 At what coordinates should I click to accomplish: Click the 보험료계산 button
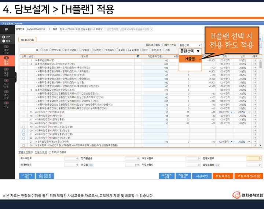click(223, 176)
